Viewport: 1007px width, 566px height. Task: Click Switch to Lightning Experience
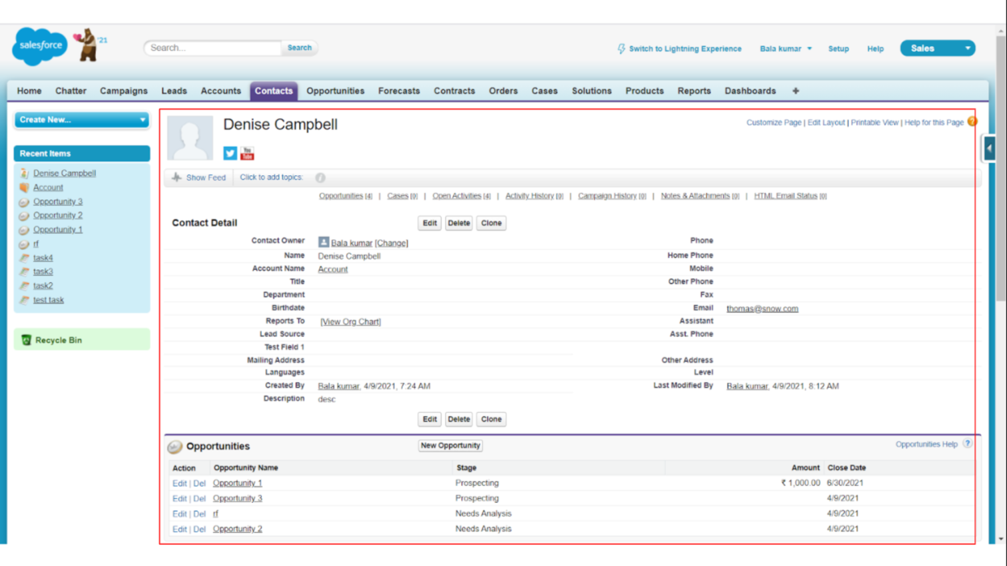[x=685, y=48]
